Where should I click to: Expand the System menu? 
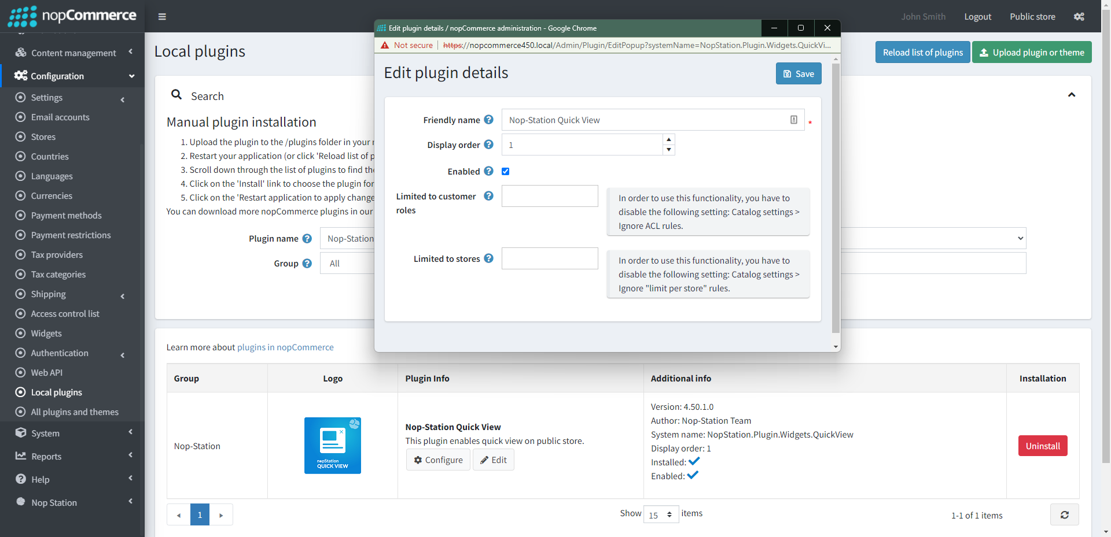[x=72, y=433]
